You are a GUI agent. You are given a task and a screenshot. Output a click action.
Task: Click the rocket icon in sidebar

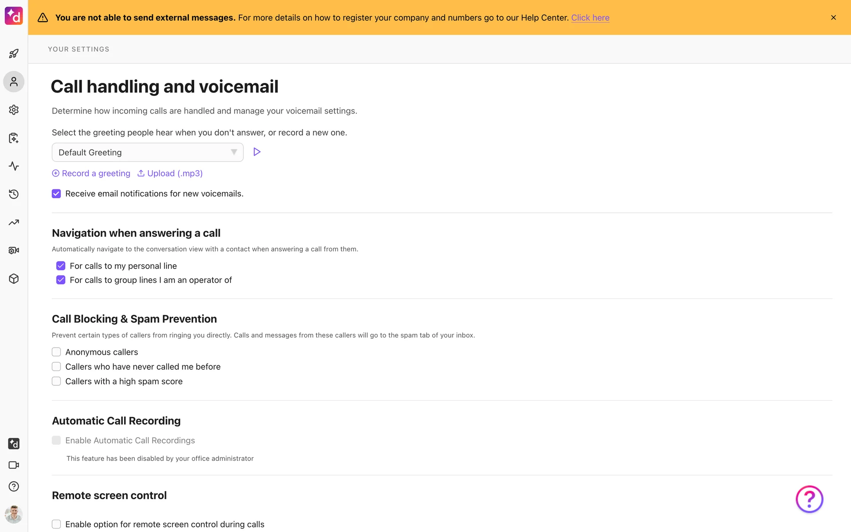[x=14, y=54]
